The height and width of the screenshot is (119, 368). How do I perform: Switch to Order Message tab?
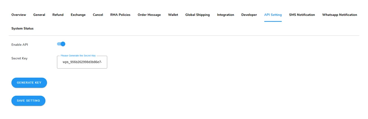pos(149,15)
